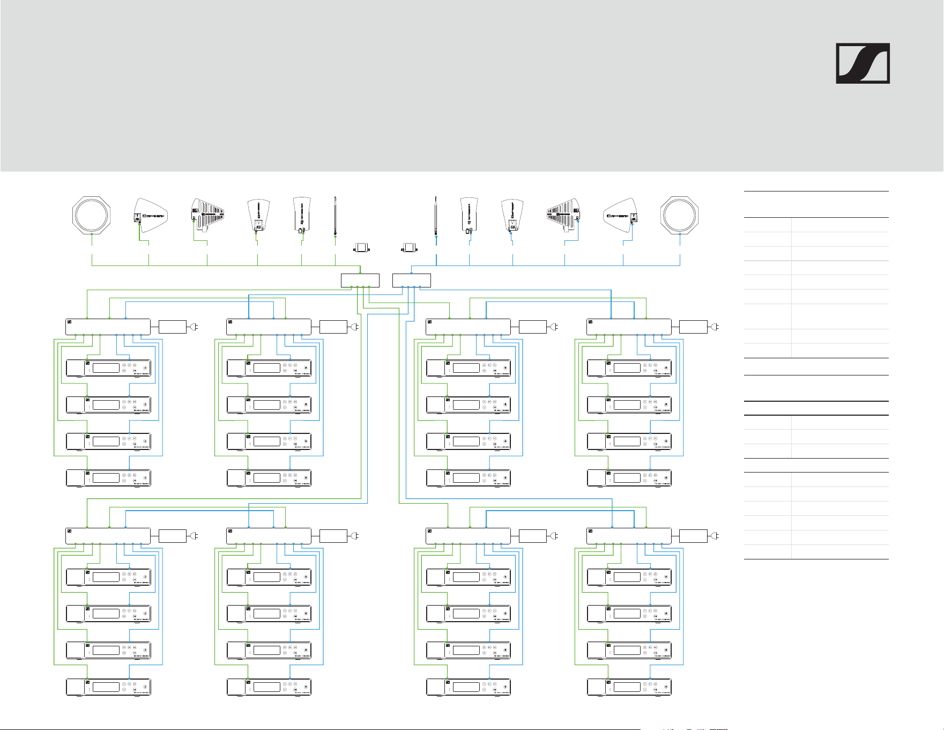
Task: Click the splitter box fed by green antenna line
Action: click(x=360, y=281)
